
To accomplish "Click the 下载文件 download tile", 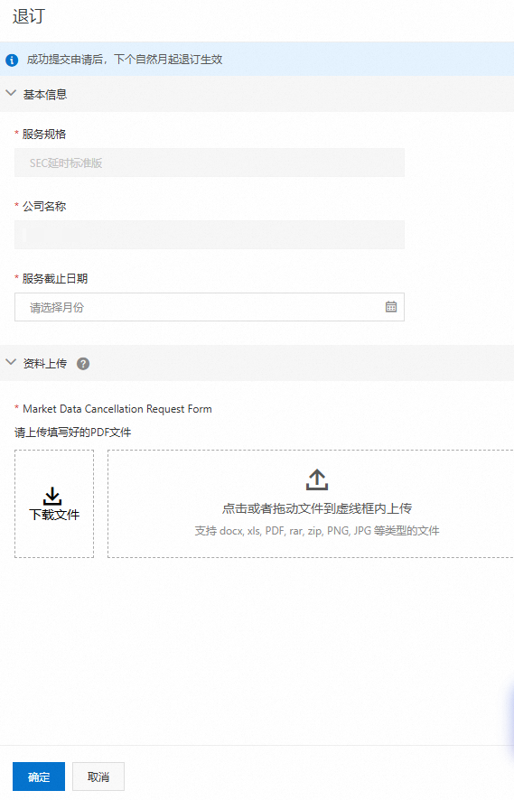I will point(54,504).
